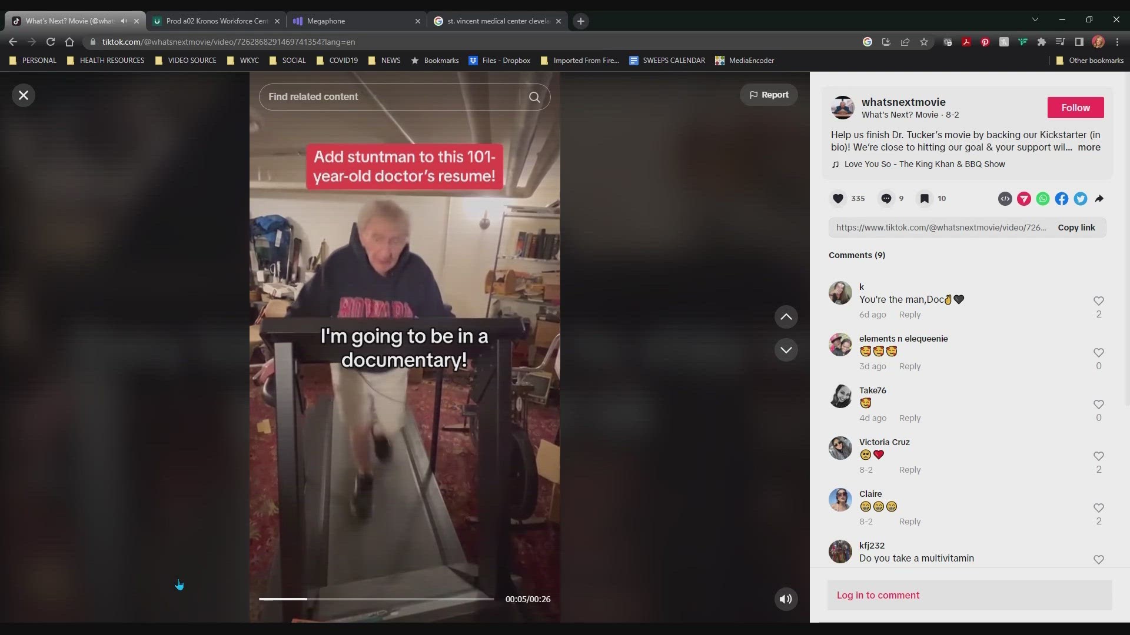Click the Twitter share icon
The width and height of the screenshot is (1130, 635).
[1081, 199]
